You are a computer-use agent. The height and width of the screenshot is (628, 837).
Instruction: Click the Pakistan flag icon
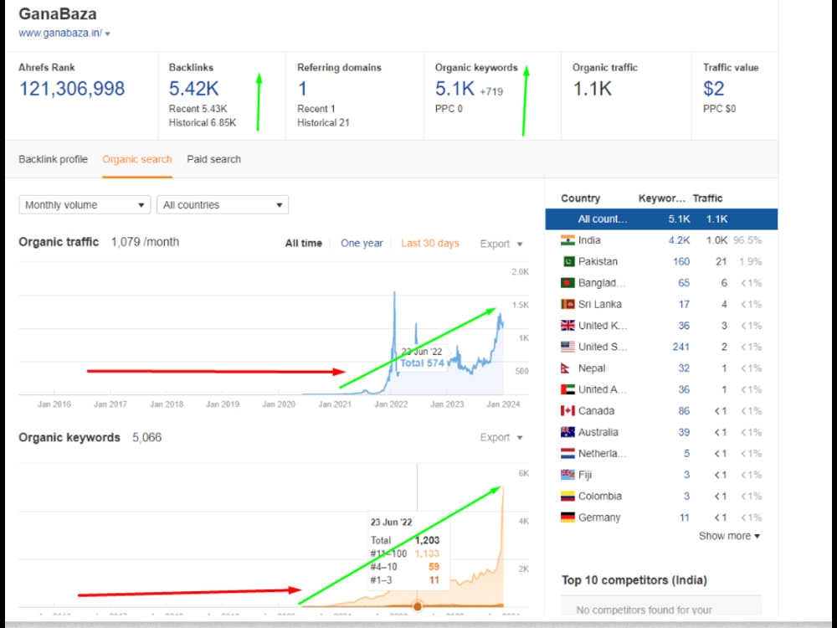point(567,261)
